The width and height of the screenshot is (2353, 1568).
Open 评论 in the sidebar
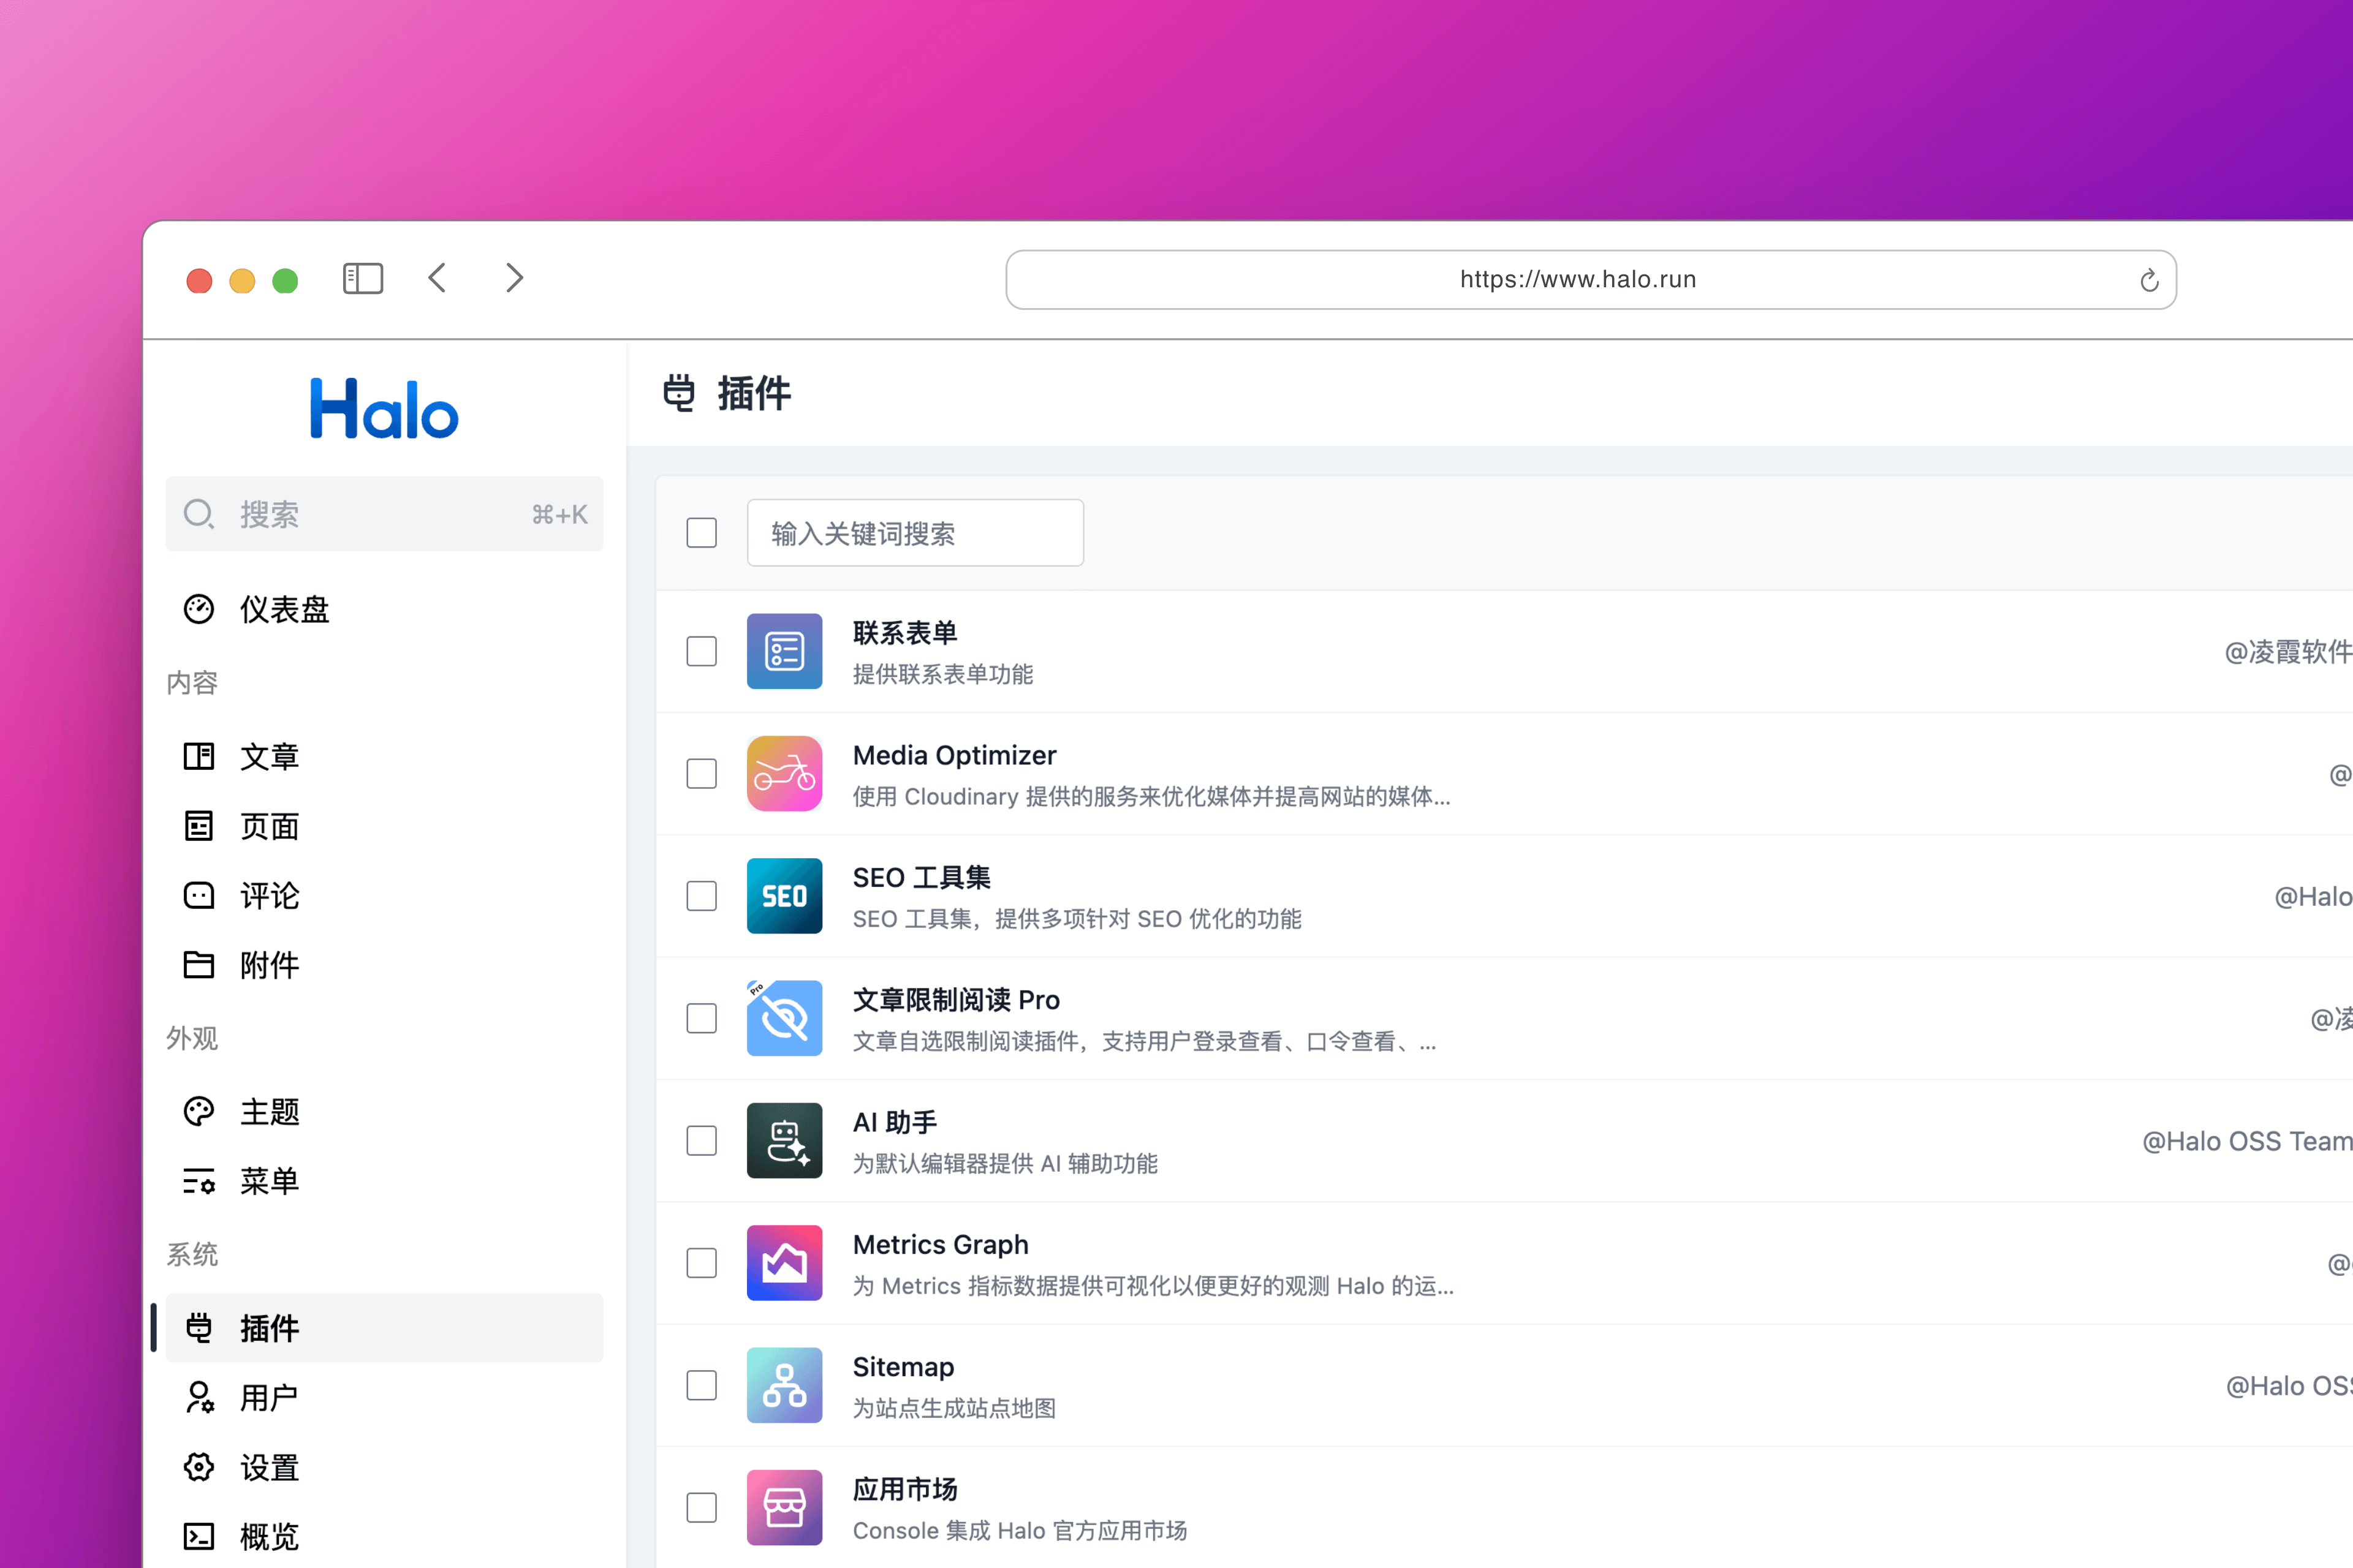(x=384, y=895)
